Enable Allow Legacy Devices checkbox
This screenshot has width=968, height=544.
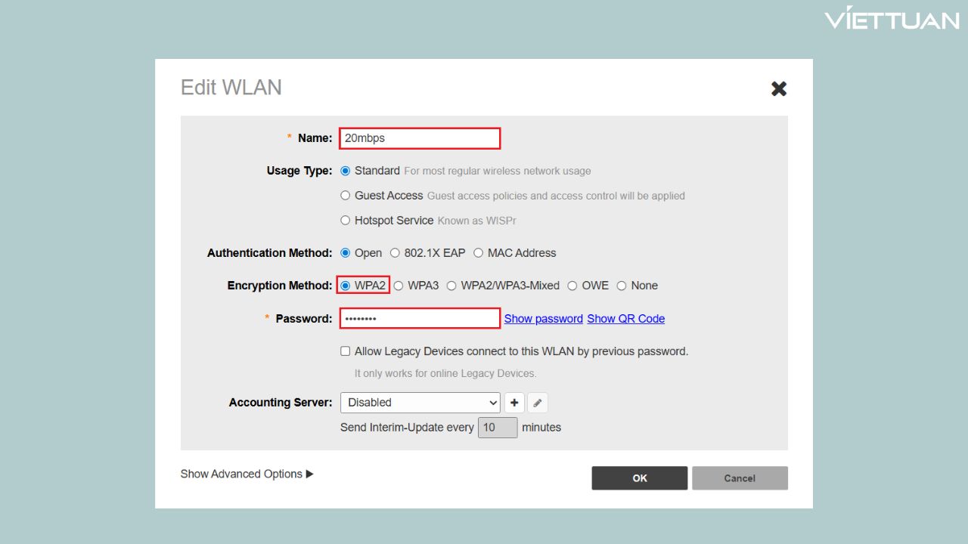(x=346, y=351)
